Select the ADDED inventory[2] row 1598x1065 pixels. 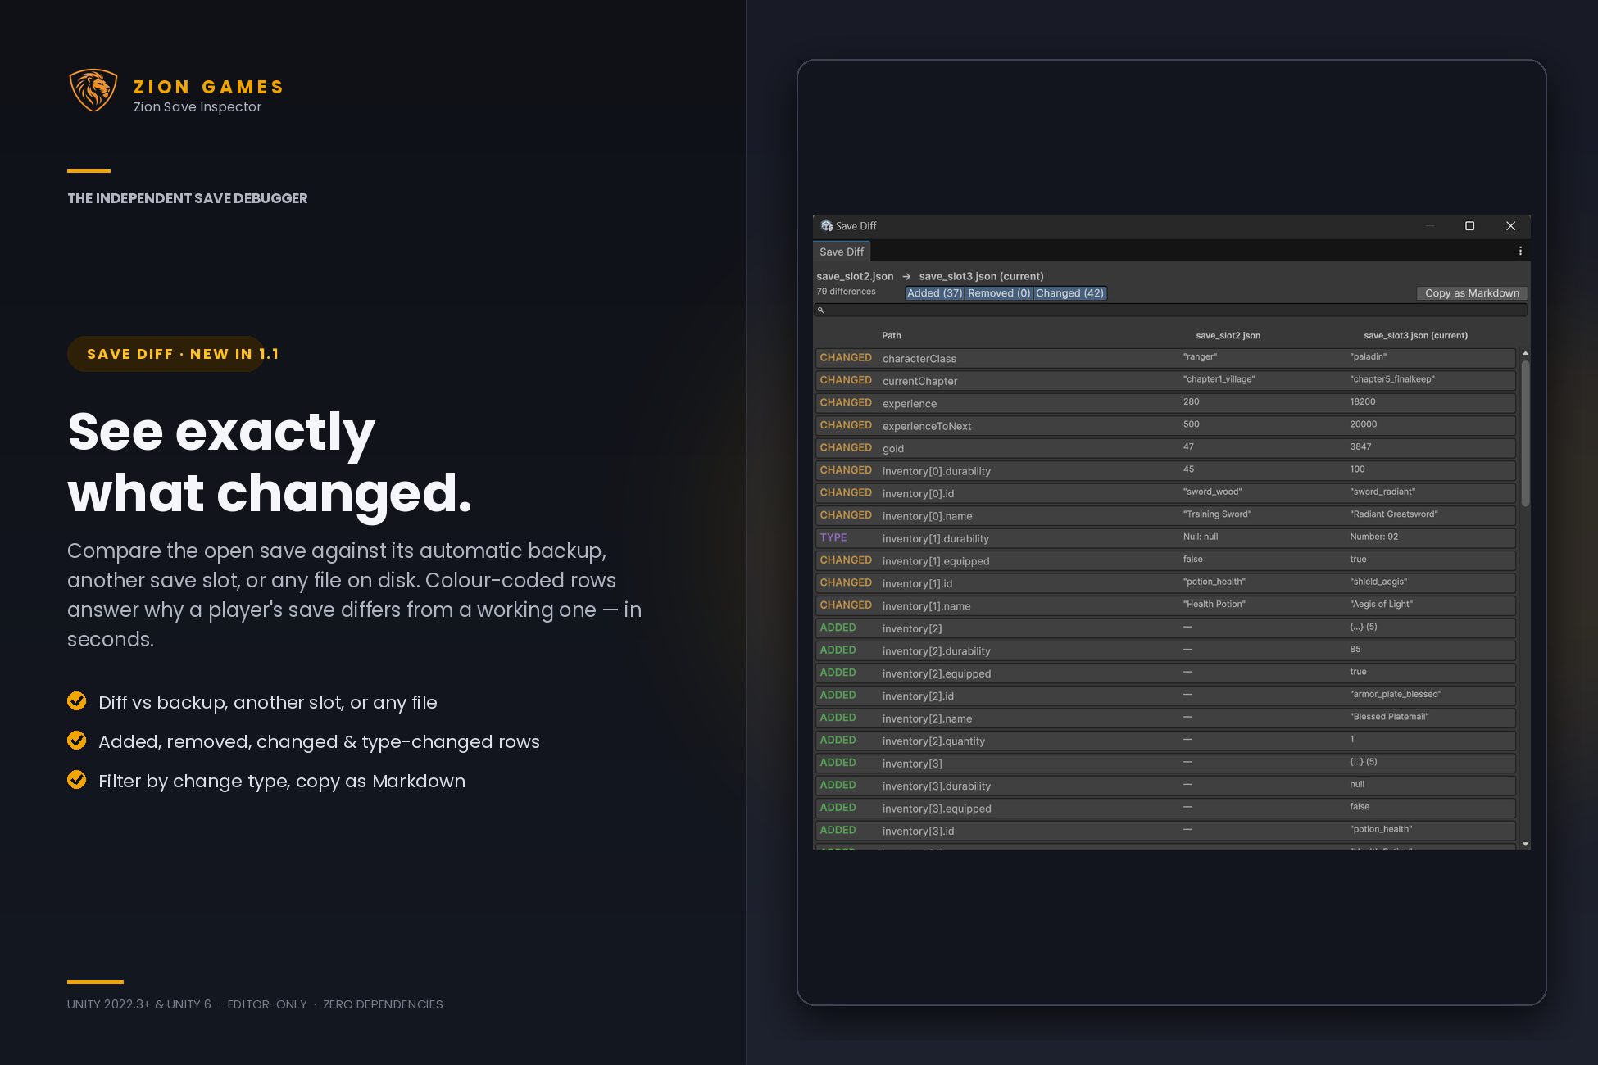point(1165,628)
